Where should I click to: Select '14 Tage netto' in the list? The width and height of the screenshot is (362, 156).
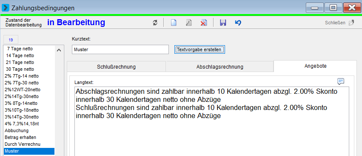click(29, 55)
